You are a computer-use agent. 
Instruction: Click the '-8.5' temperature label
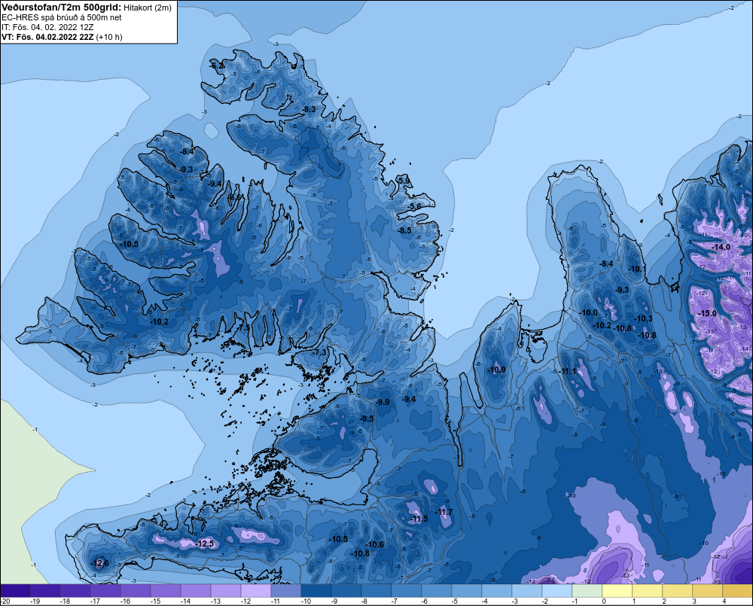405,230
